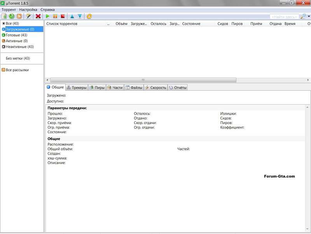Screen dimensions: 311x234
Task: Open the Справка menu
Action: tap(47, 9)
